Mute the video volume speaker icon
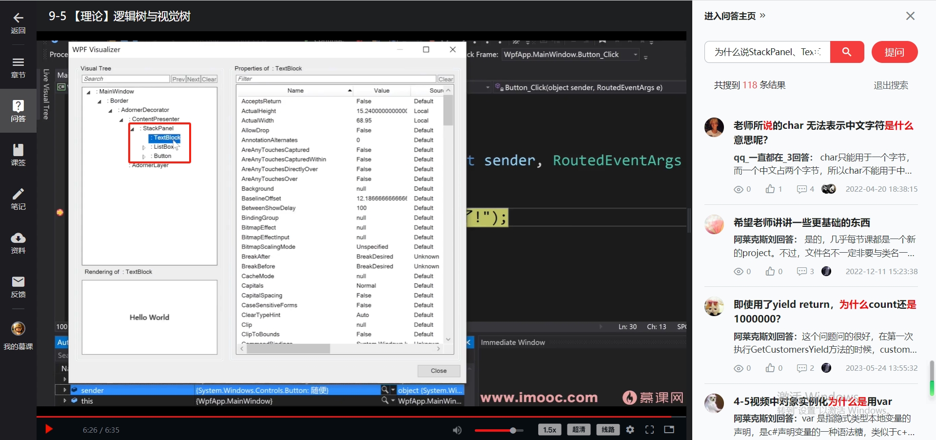 coord(457,430)
